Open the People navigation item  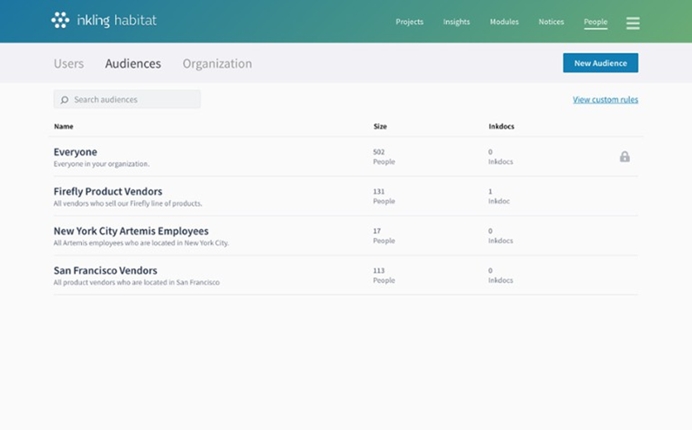point(595,22)
